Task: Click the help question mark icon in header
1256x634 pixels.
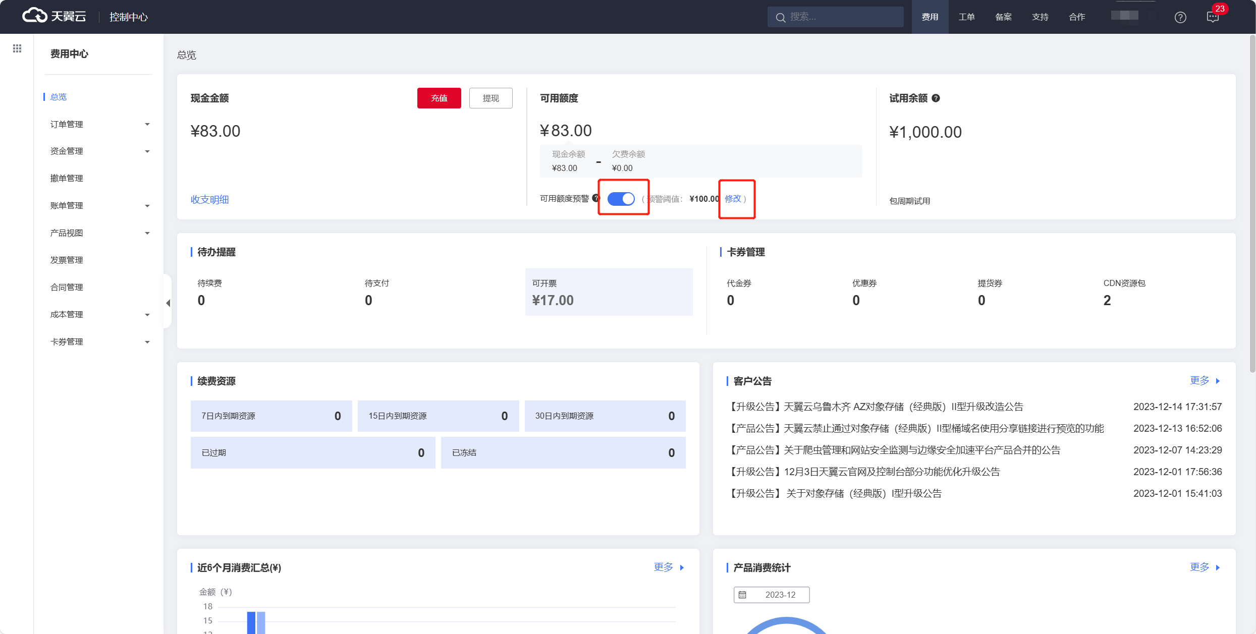Action: click(1180, 17)
